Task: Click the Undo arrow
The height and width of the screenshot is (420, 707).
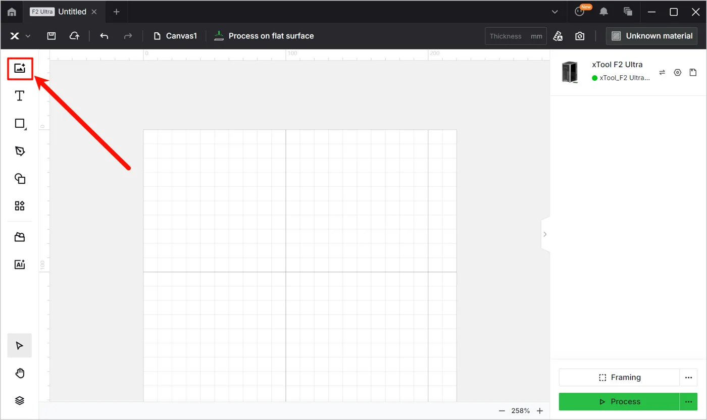Action: tap(104, 36)
